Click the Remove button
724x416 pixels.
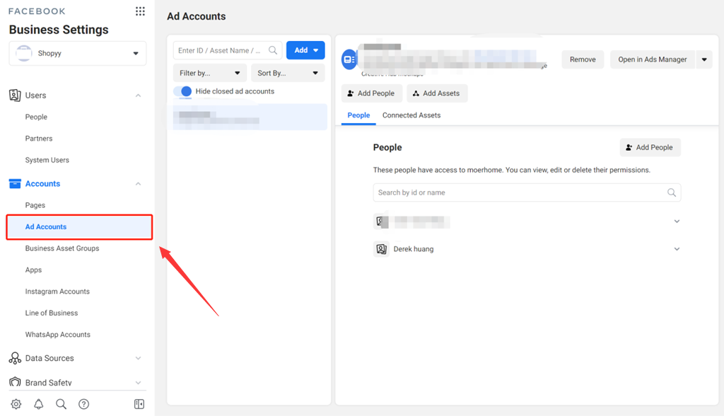pos(583,59)
